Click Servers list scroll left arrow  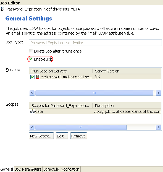tap(32, 93)
